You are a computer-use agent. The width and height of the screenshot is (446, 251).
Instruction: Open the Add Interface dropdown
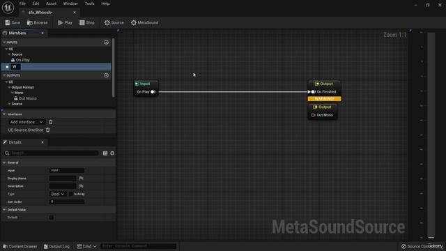coord(26,122)
